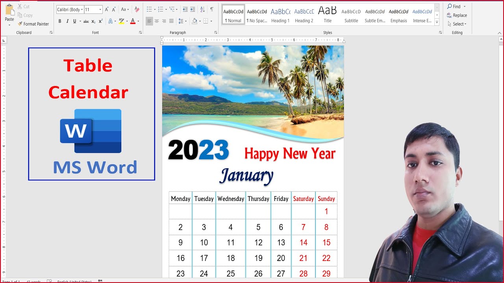
Task: Apply the Subtitle style
Action: tap(351, 15)
